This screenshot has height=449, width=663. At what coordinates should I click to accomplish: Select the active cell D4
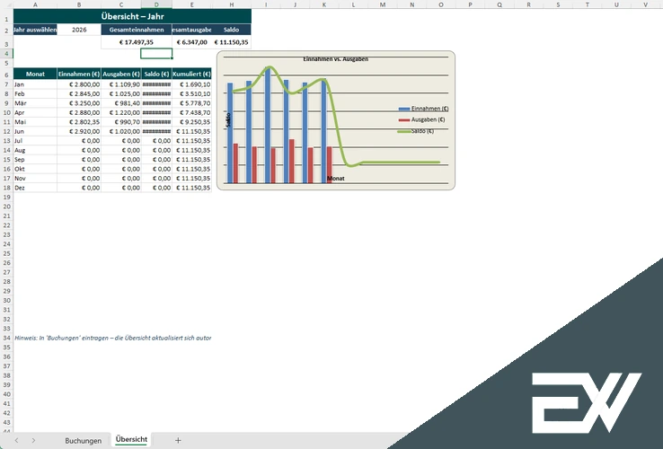click(156, 53)
